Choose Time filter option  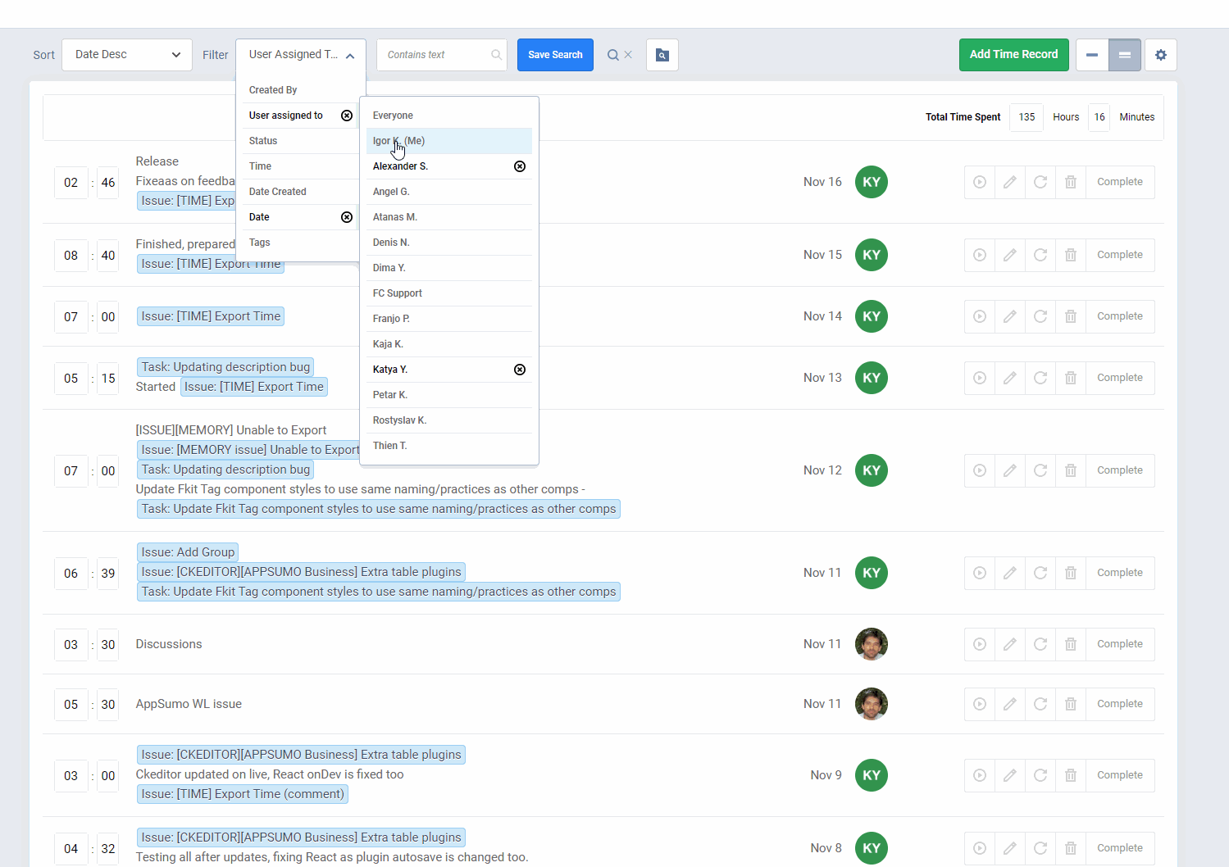(301, 166)
